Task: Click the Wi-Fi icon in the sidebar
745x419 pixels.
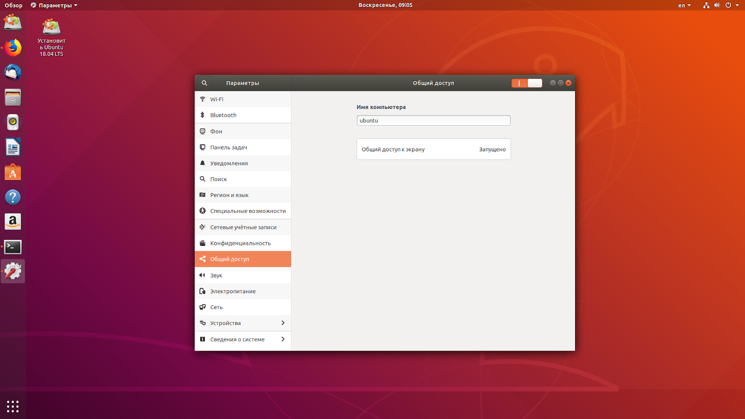Action: [203, 99]
